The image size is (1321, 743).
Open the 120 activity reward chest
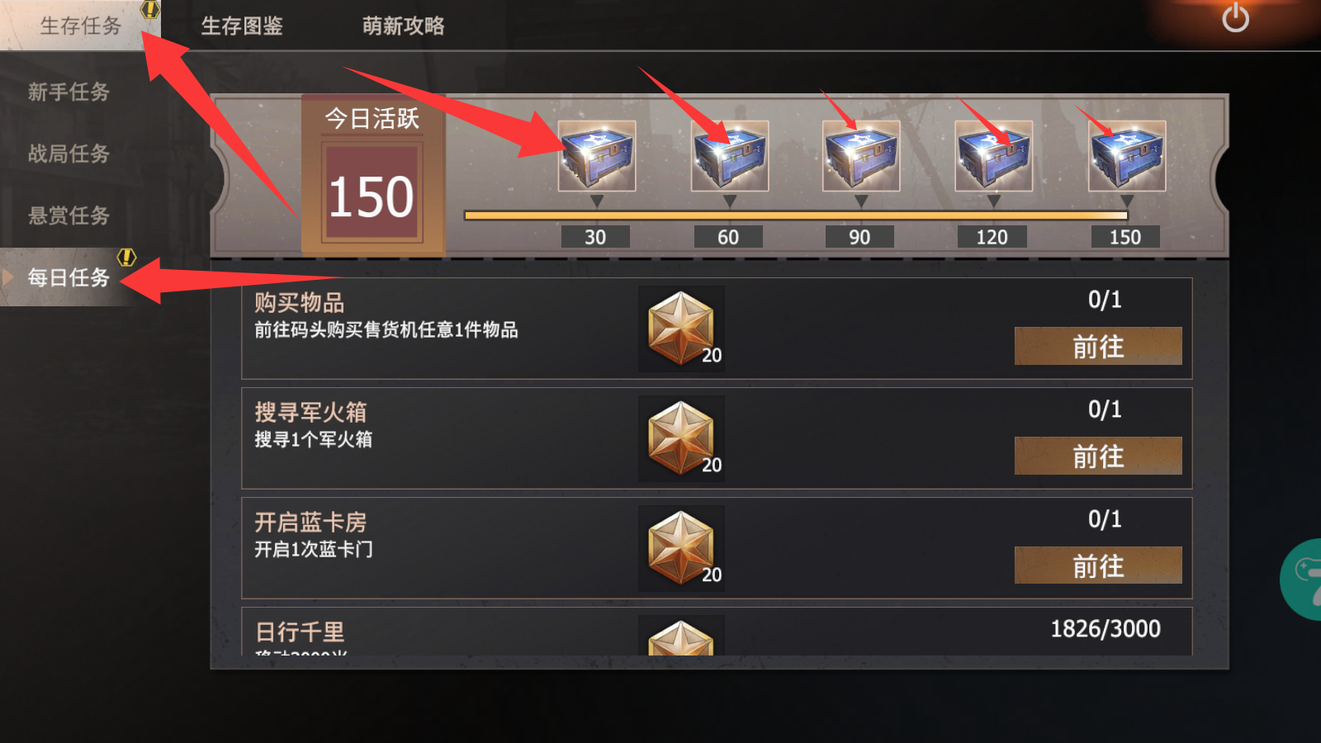pos(994,156)
